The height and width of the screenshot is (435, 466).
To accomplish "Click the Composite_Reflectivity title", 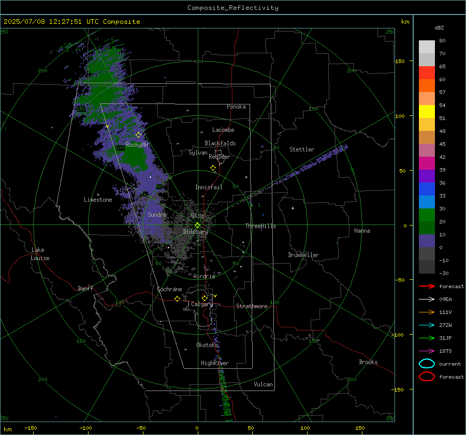I will click(x=233, y=8).
